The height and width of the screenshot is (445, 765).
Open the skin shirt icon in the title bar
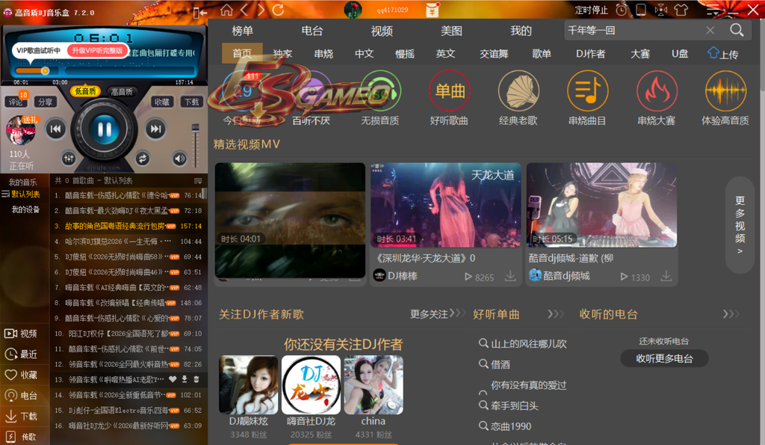point(681,10)
